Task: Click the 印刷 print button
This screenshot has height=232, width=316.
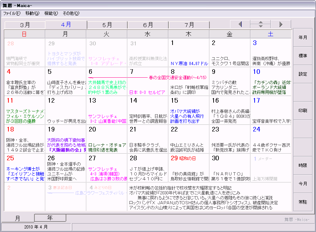Action: (303, 111)
